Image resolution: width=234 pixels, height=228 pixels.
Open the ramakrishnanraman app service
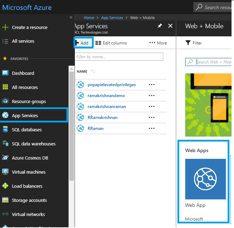pos(107,107)
